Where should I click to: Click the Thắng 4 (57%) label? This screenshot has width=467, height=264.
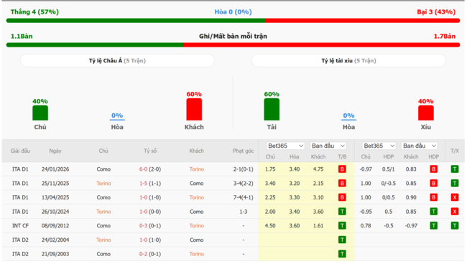coord(34,12)
